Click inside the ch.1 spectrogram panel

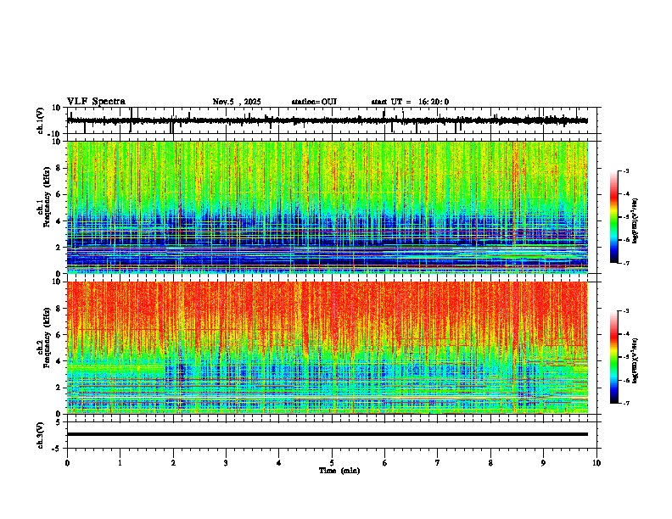point(328,207)
